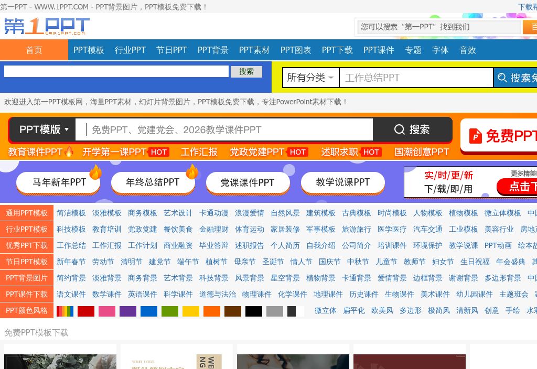The height and width of the screenshot is (369, 537).
Task: Open the 简洁模板 template link
Action: pyautogui.click(x=71, y=213)
